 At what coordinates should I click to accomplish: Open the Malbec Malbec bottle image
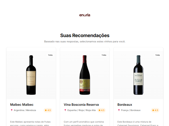31,75
